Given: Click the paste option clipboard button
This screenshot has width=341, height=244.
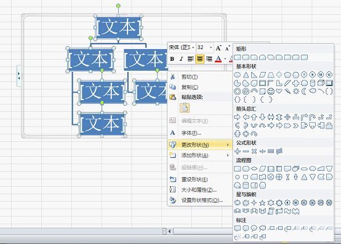Looking at the screenshot, I should pos(185,108).
